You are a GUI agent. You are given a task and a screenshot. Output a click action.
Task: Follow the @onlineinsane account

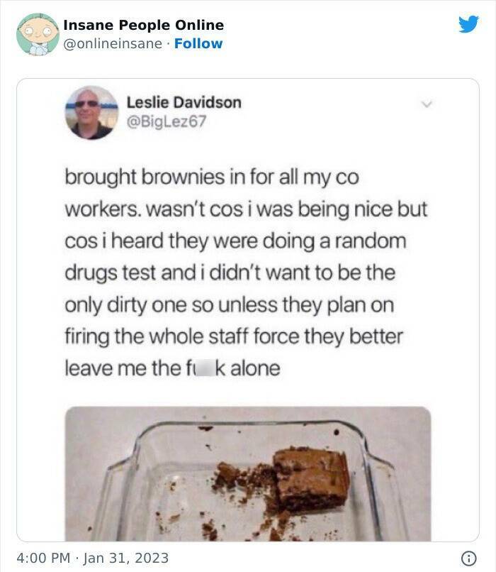pos(198,43)
